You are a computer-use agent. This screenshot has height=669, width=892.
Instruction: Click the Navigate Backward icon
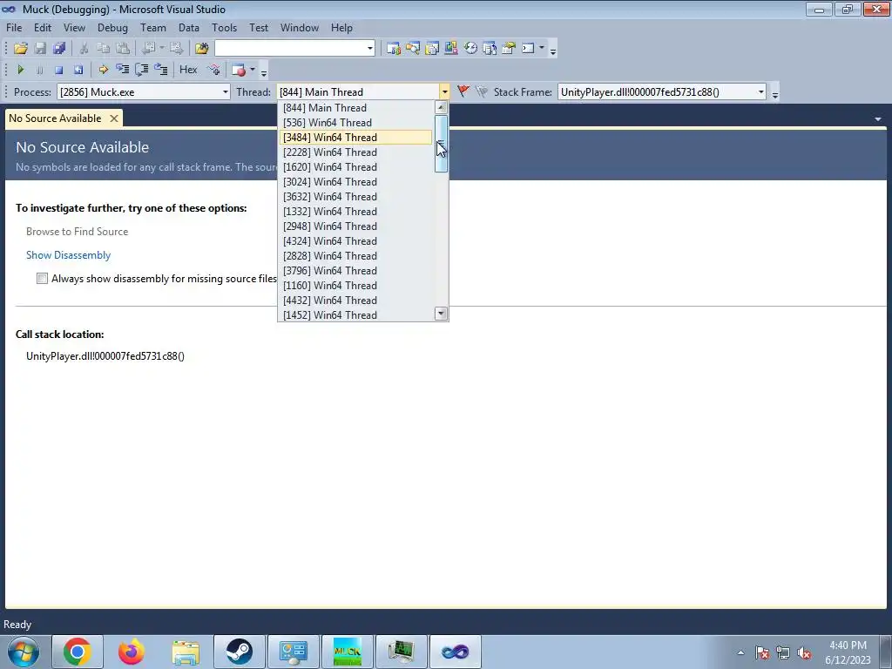[x=149, y=49]
